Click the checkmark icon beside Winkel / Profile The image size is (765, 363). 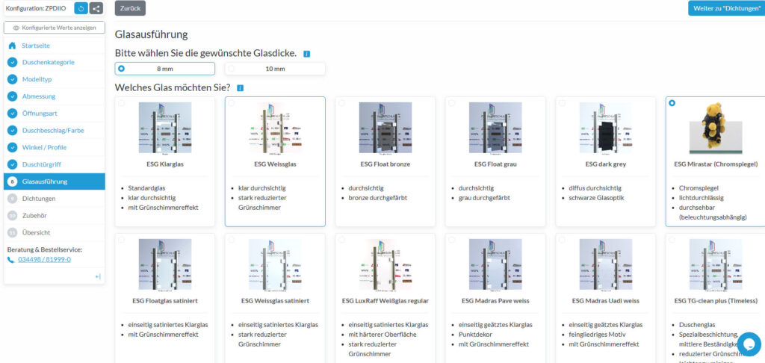(12, 147)
